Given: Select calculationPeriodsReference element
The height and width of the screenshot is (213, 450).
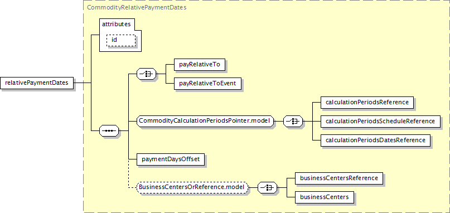Looking at the screenshot, I should 367,102.
